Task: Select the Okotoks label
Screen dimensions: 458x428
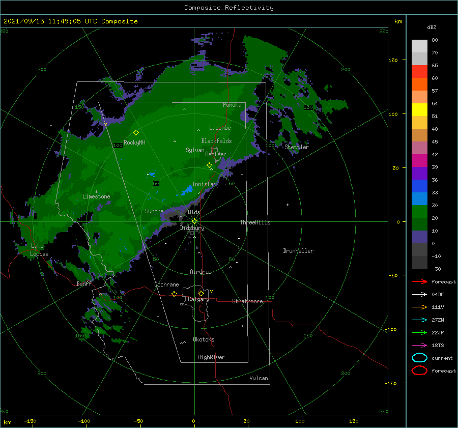Action: [x=204, y=339]
